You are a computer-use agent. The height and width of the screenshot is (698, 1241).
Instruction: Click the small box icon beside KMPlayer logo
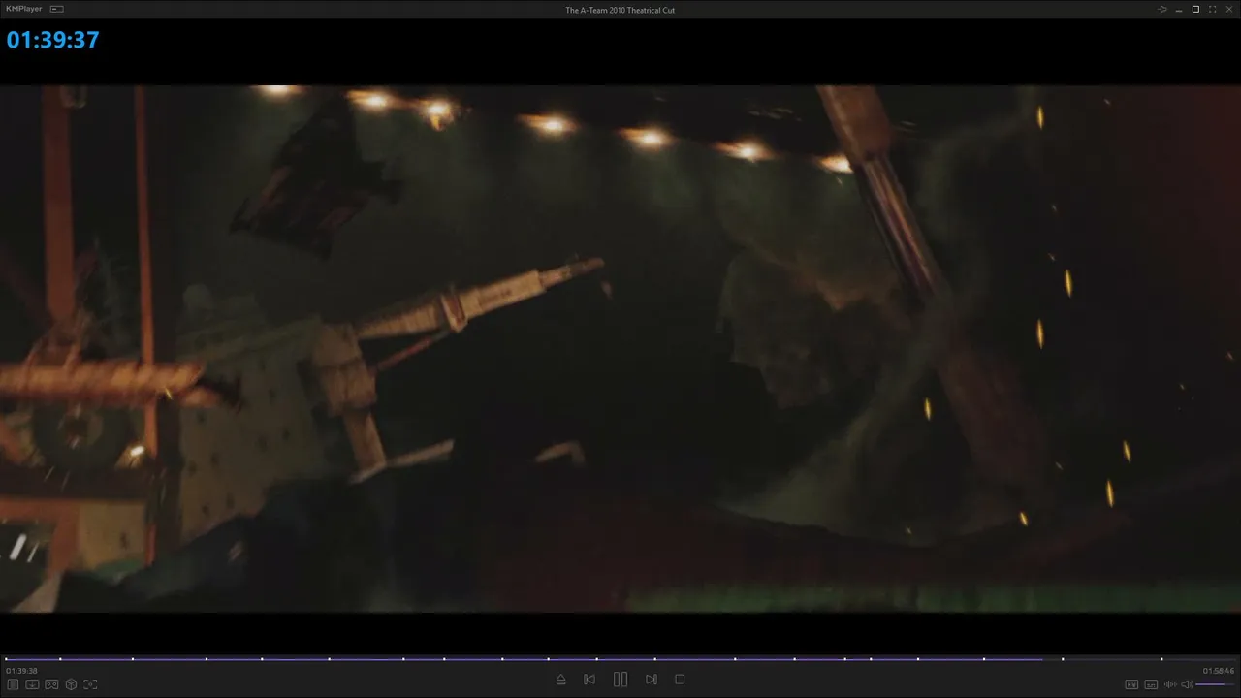click(x=56, y=9)
